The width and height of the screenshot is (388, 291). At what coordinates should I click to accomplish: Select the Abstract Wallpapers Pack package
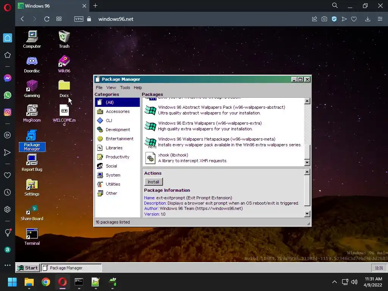[223, 110]
